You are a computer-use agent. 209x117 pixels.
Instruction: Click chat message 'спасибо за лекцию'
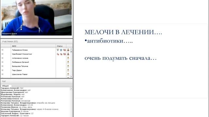coord(46,103)
